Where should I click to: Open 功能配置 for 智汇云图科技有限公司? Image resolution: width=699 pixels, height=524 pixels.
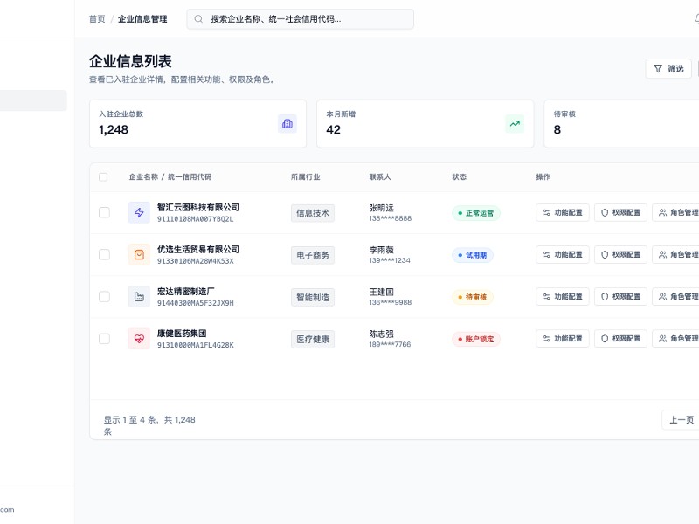pos(563,212)
